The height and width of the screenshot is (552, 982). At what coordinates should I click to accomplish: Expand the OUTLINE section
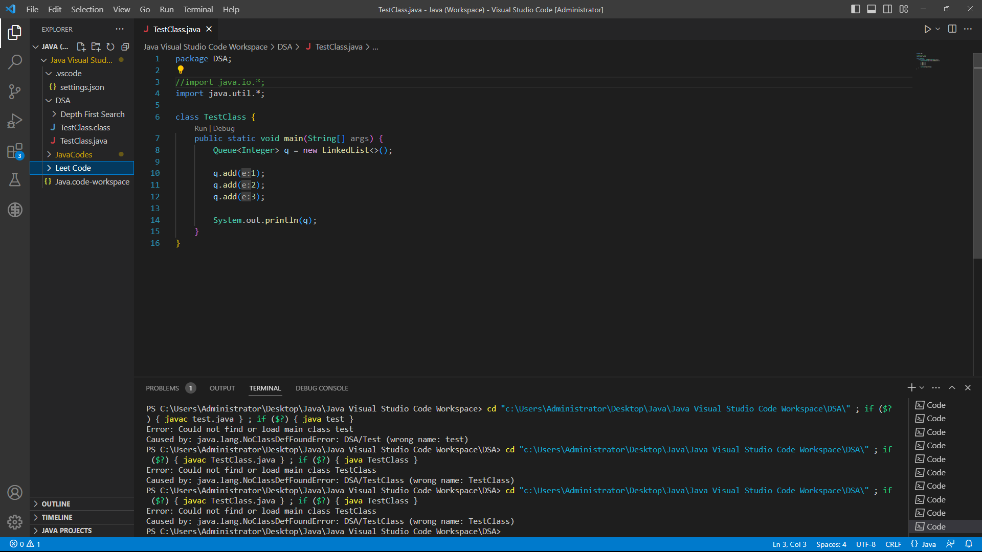point(56,503)
